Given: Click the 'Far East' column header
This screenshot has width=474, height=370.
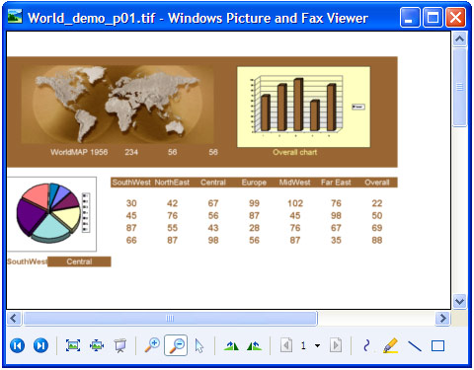Looking at the screenshot, I should 336,183.
